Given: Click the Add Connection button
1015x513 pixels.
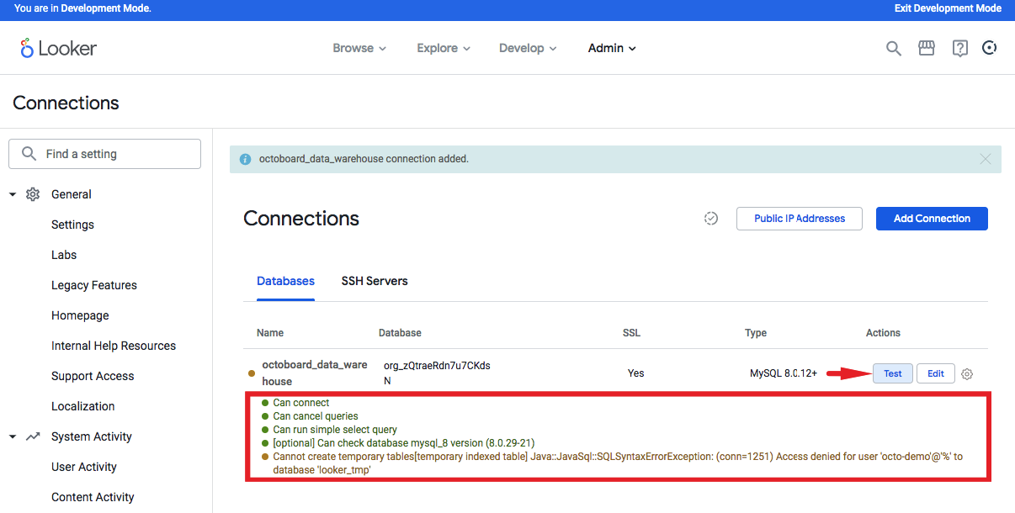Looking at the screenshot, I should click(932, 219).
